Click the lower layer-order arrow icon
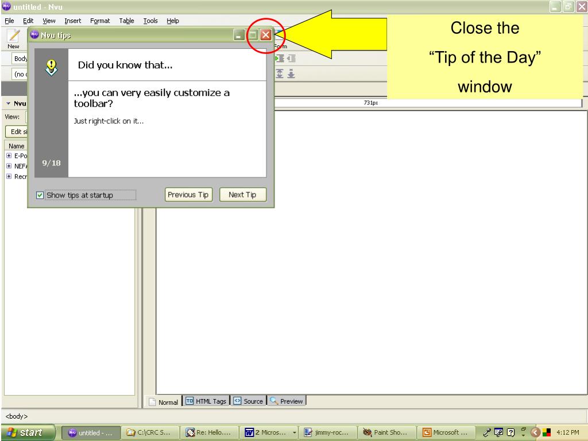588x441 pixels. click(291, 73)
